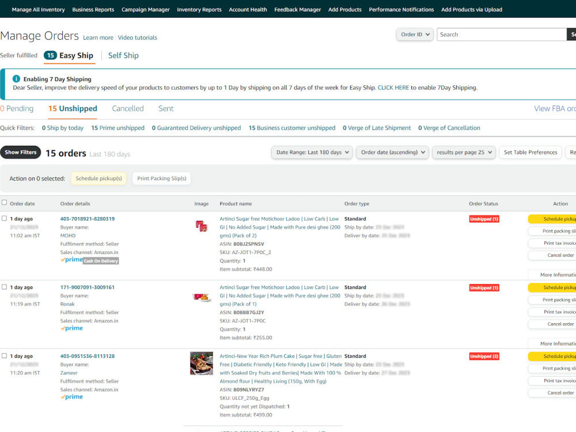The image size is (576, 432).
Task: Click Print tax invoice for order 403-7018921-8280319
Action: (x=552, y=243)
